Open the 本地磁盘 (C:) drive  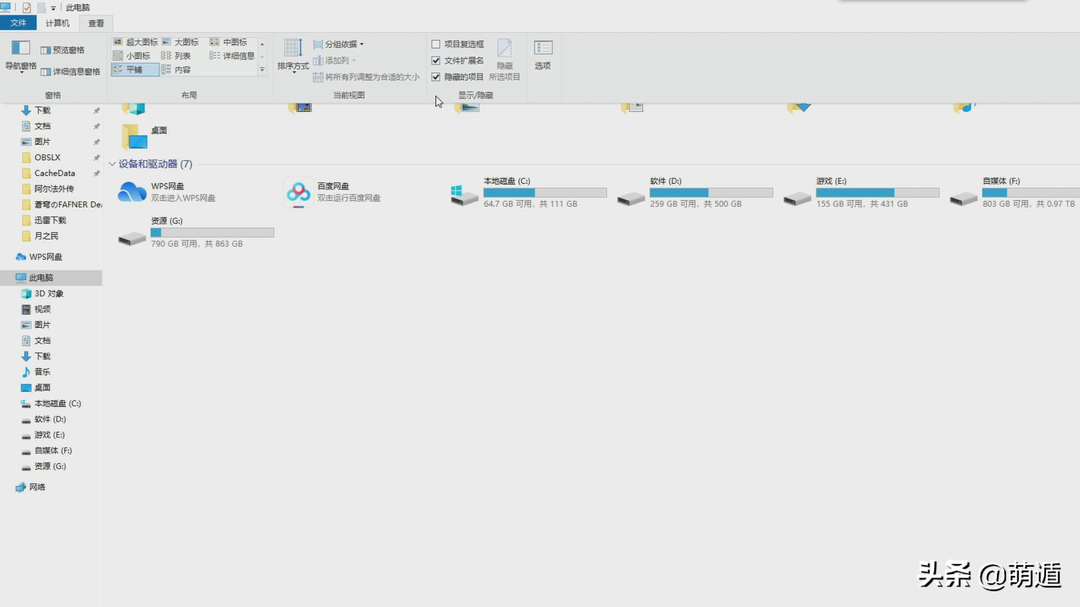click(464, 195)
